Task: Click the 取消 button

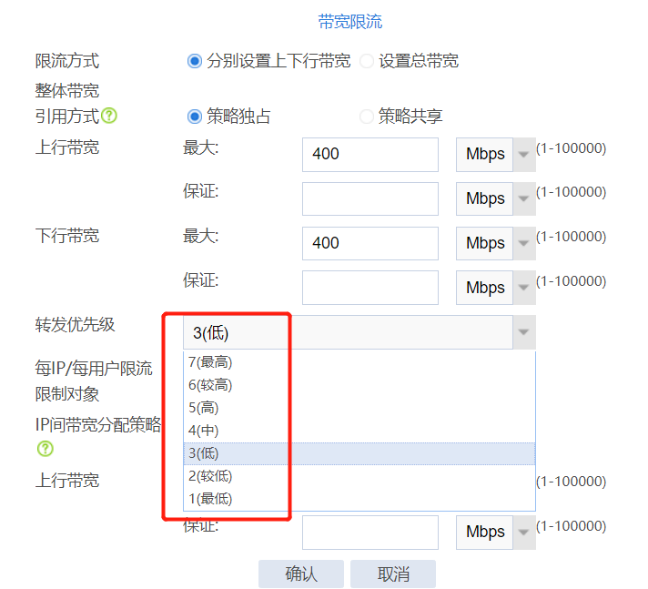Action: 393,574
